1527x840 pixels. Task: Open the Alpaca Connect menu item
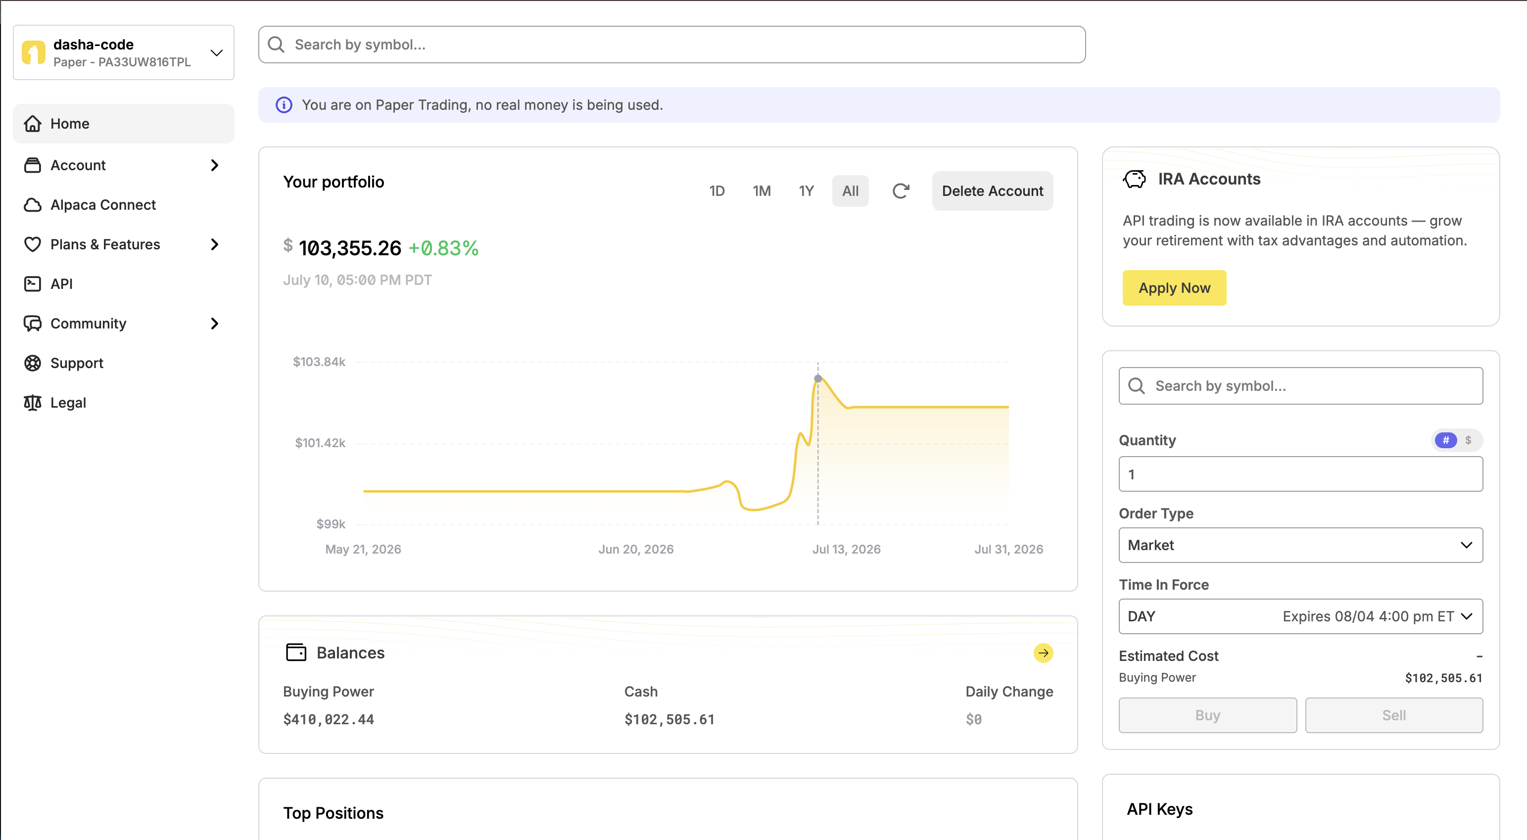(123, 204)
